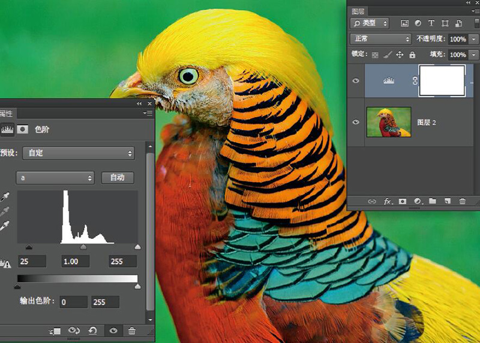The height and width of the screenshot is (343, 480).
Task: Open the blend mode 正常 dropdown
Action: [x=380, y=39]
